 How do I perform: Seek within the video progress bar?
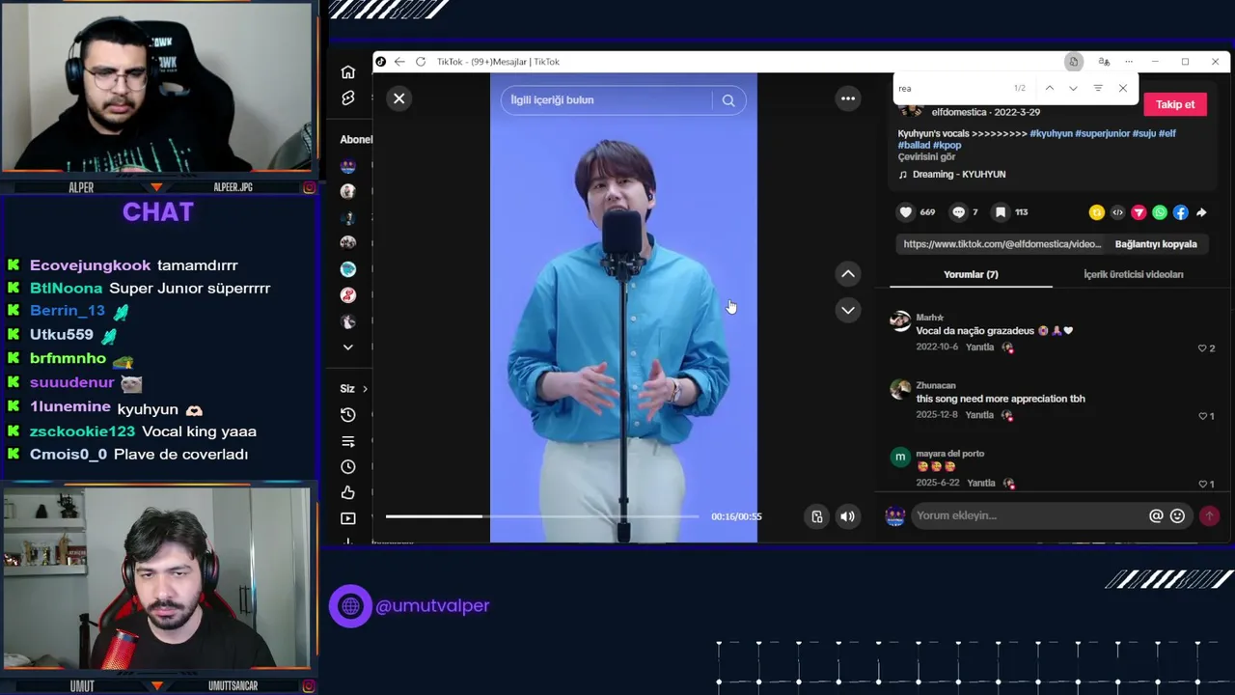coord(542,516)
